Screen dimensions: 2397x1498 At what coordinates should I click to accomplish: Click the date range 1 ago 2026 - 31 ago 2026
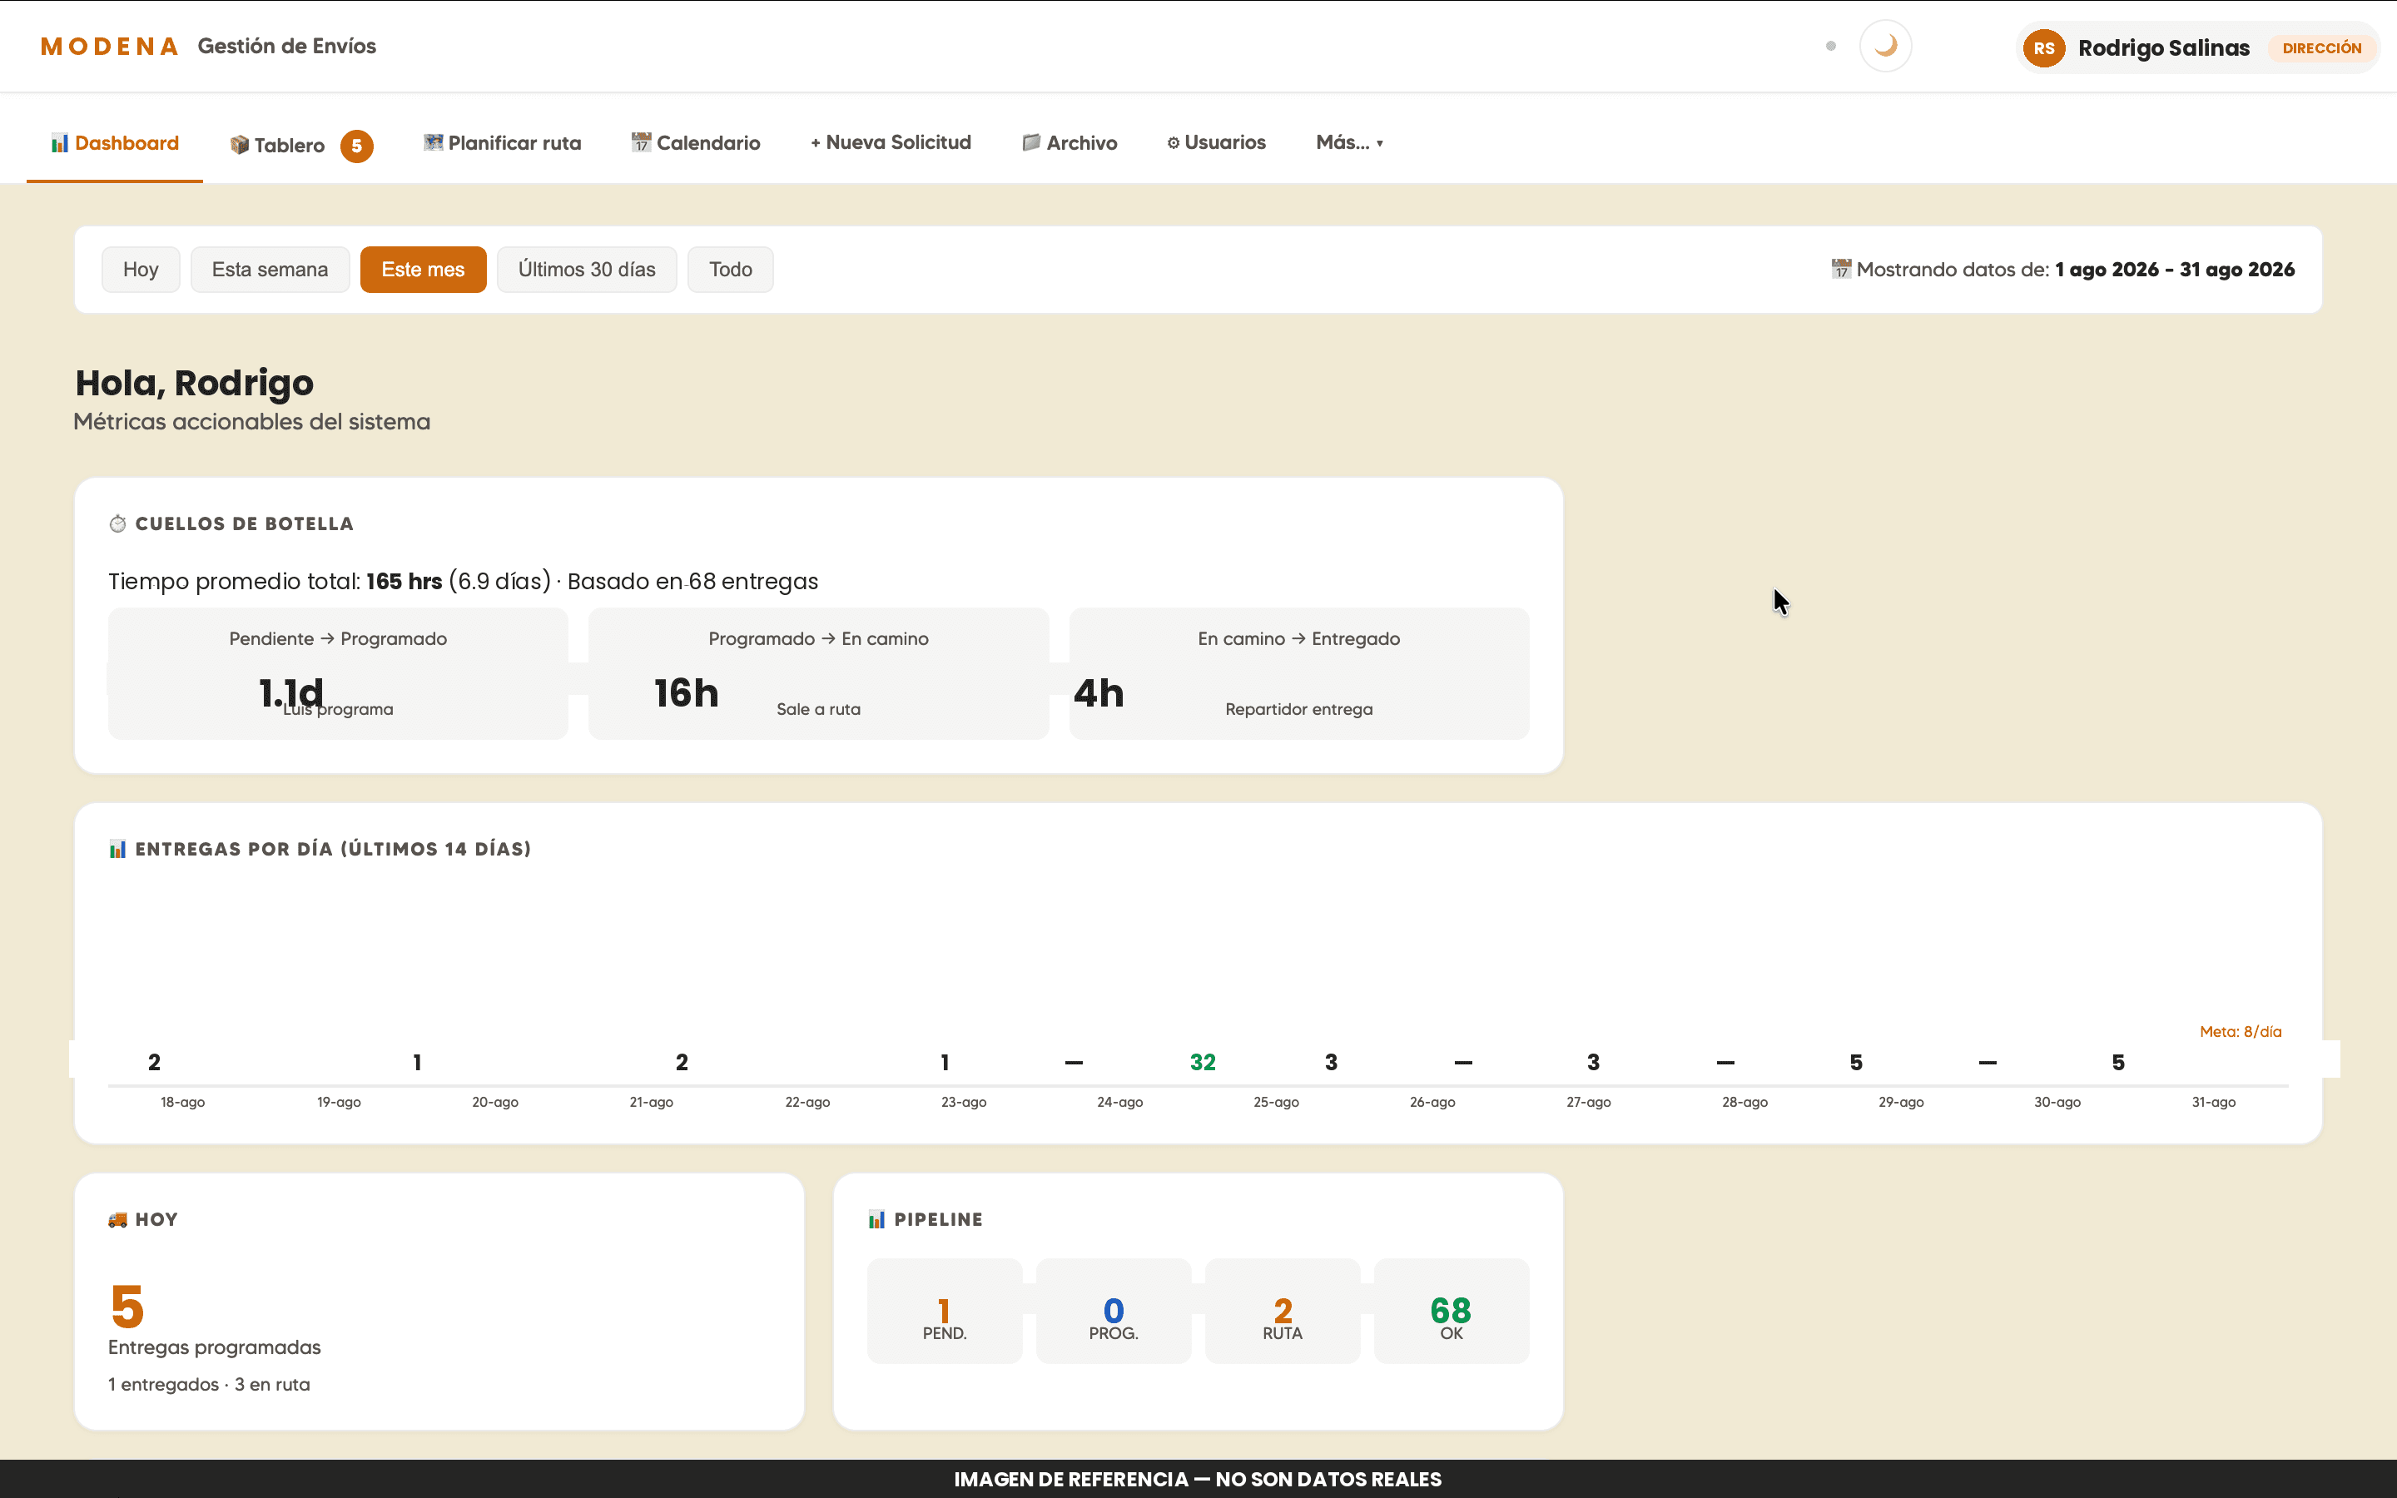[x=2174, y=270]
